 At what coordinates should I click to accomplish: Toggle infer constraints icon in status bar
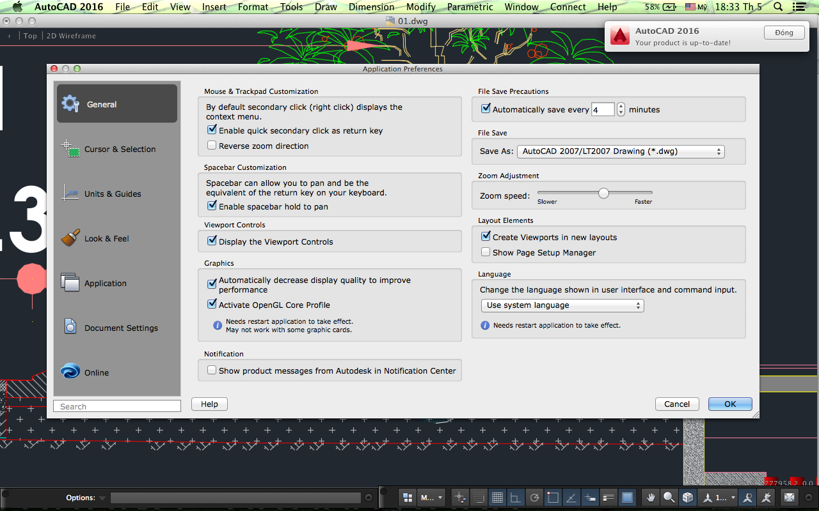(x=459, y=497)
